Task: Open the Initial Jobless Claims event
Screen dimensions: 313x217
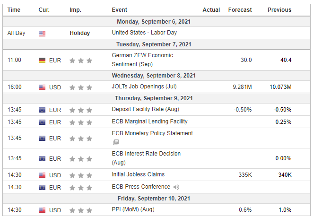Action: 138,174
